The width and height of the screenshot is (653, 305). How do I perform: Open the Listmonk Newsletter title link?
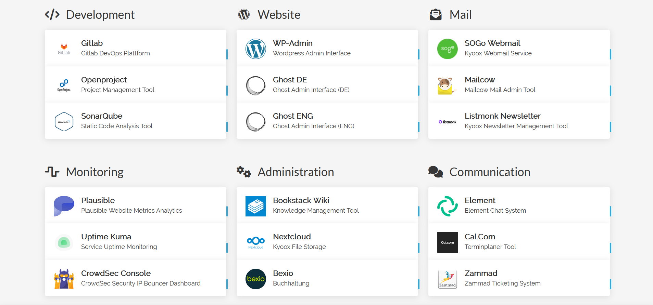coord(502,116)
